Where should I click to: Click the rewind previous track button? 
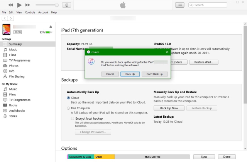(10, 5)
